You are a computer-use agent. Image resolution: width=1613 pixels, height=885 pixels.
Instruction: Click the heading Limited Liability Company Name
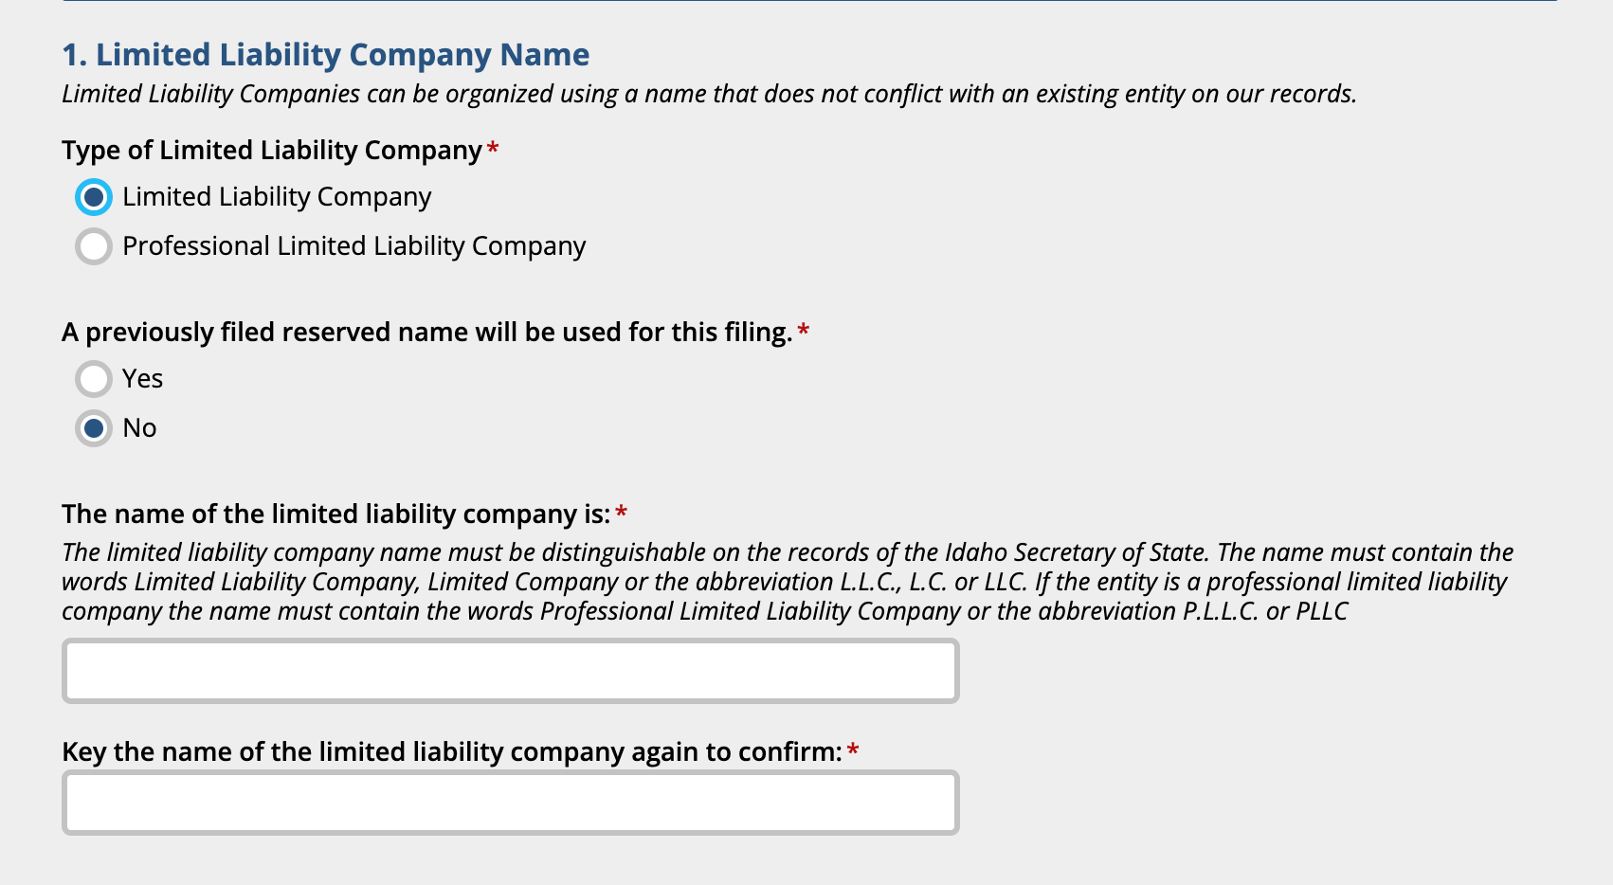pyautogui.click(x=324, y=54)
